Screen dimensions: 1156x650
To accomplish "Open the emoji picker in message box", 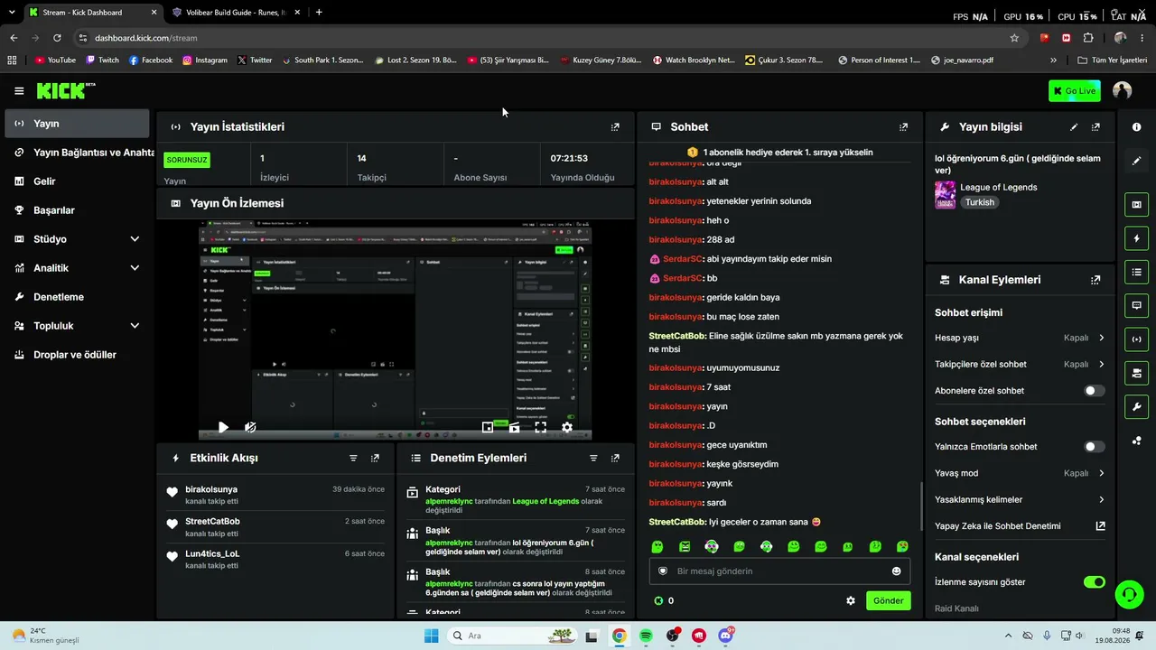I will [896, 571].
